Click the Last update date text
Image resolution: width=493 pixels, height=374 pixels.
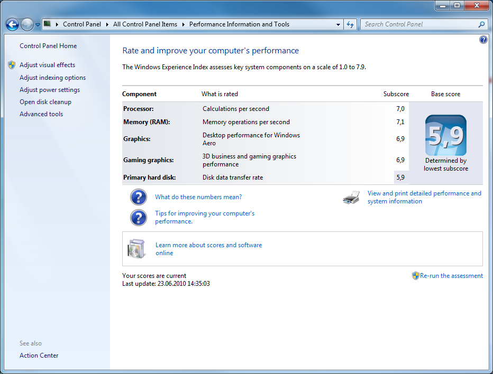pos(166,284)
